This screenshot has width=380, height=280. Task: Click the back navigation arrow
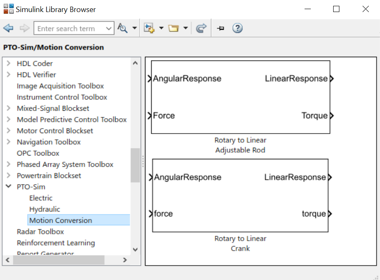pos(8,28)
